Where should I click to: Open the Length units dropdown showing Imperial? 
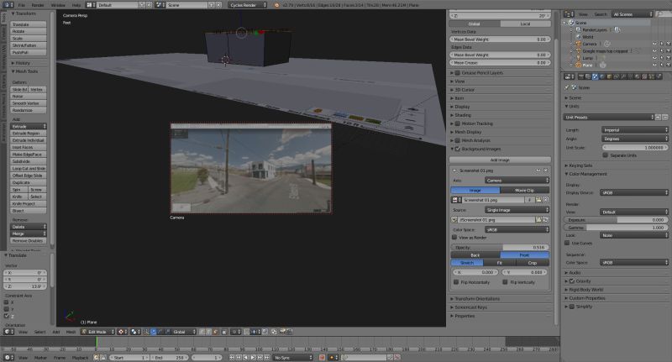click(635, 130)
